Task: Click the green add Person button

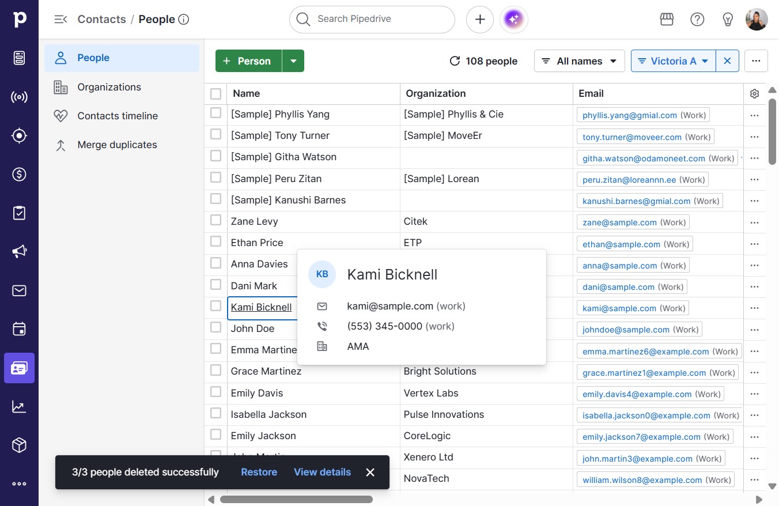Action: (x=248, y=61)
